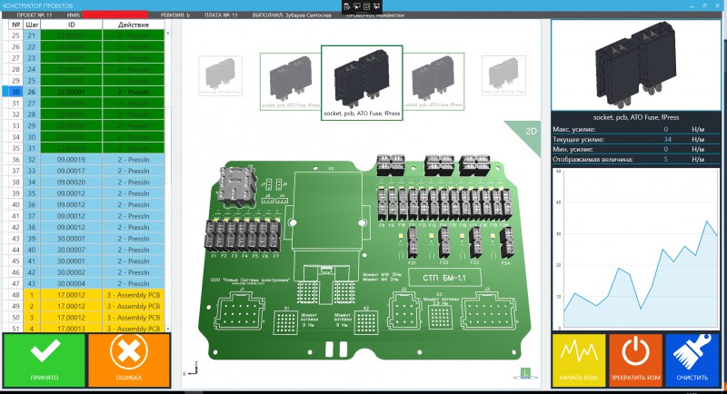Click the J1 connector on the board

(240, 310)
